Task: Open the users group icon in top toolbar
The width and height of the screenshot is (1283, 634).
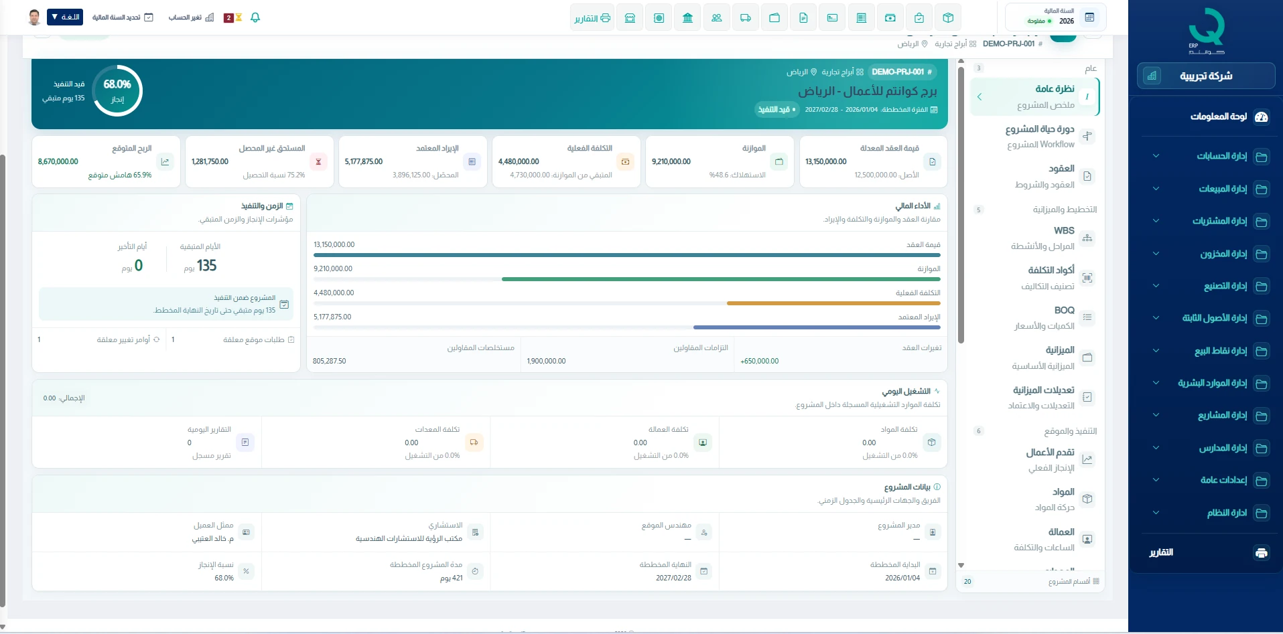Action: click(x=717, y=18)
